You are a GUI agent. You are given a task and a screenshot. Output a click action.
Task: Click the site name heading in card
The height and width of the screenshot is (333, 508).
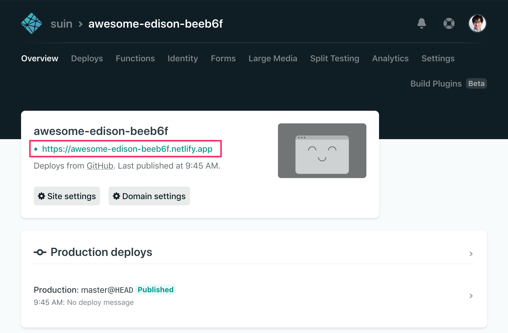click(x=101, y=131)
